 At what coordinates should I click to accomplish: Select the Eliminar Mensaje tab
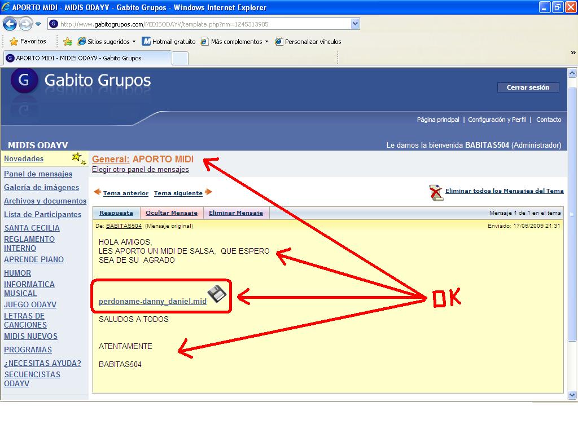[236, 213]
